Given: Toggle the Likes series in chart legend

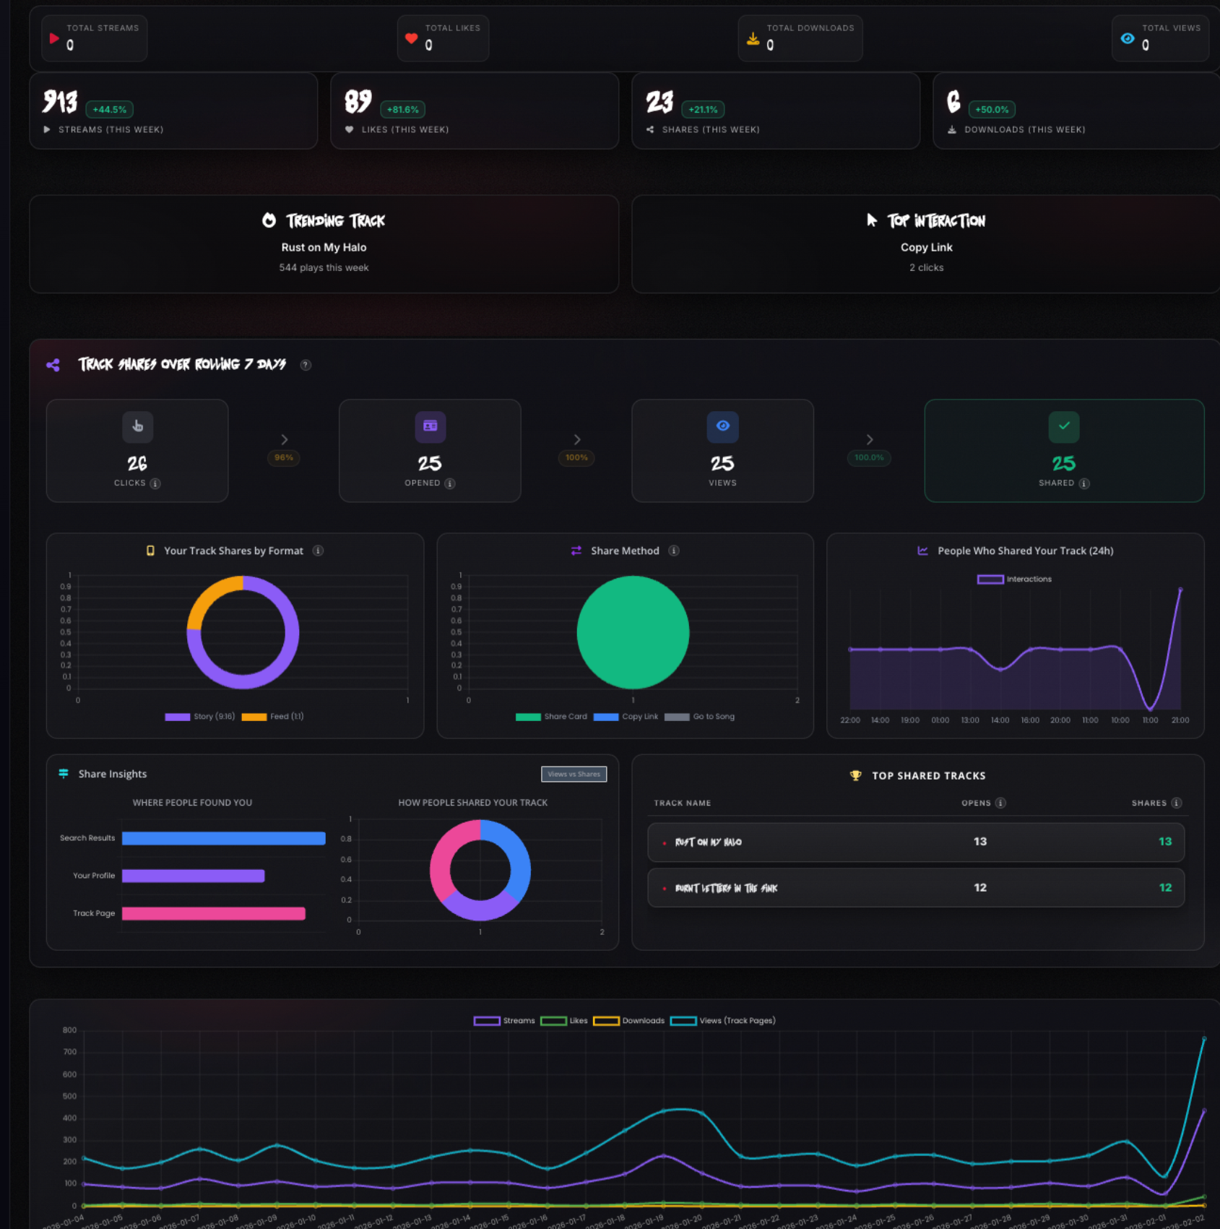Looking at the screenshot, I should coord(564,1021).
